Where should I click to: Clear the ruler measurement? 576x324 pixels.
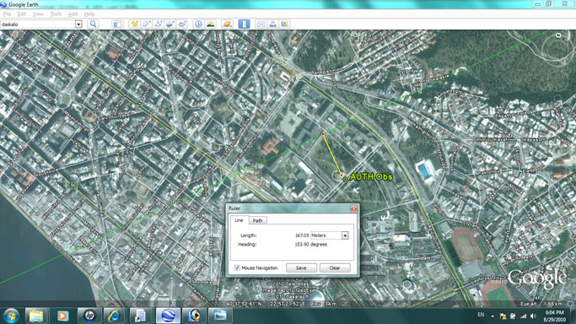(335, 267)
